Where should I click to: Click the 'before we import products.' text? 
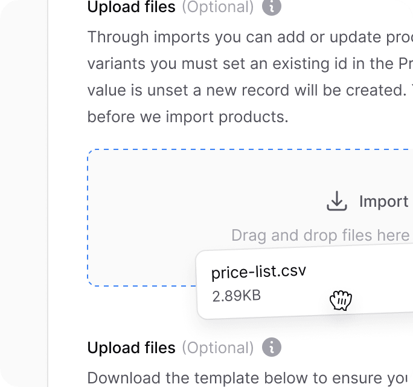pos(188,117)
